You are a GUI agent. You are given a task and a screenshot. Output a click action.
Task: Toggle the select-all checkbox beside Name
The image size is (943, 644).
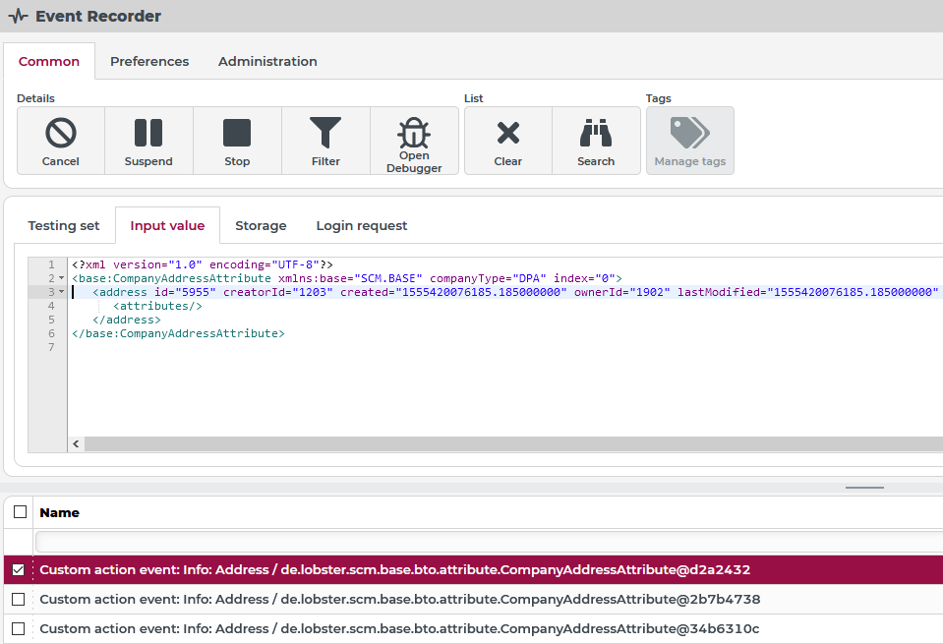[x=20, y=511]
